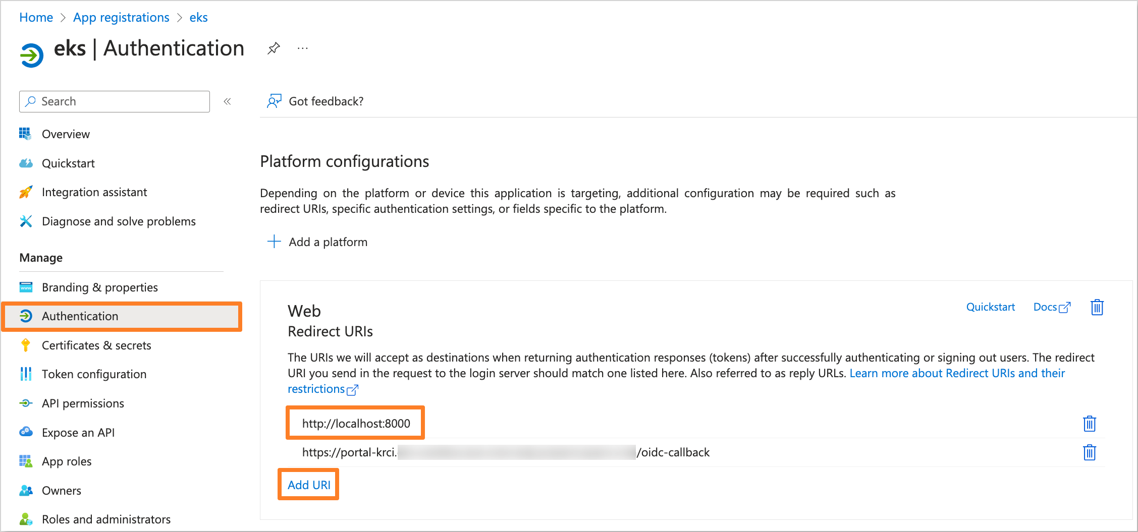The width and height of the screenshot is (1138, 532).
Task: Open Certificates & secrets menu item
Action: tap(96, 345)
